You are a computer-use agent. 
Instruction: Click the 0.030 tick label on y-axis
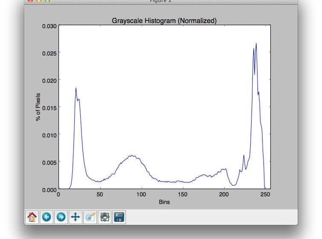pyautogui.click(x=49, y=26)
